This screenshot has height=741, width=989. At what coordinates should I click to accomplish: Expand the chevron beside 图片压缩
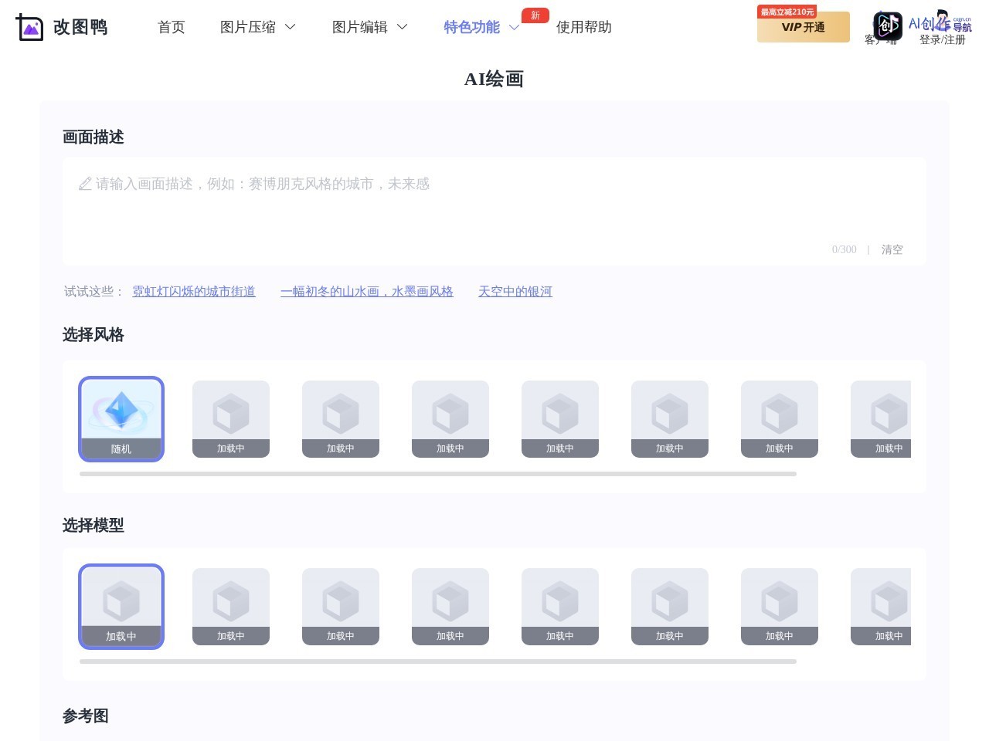(291, 27)
